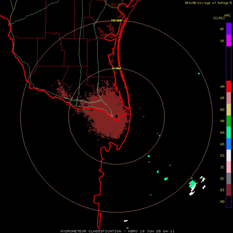Click the RA light green legend swatch

(x=229, y=133)
